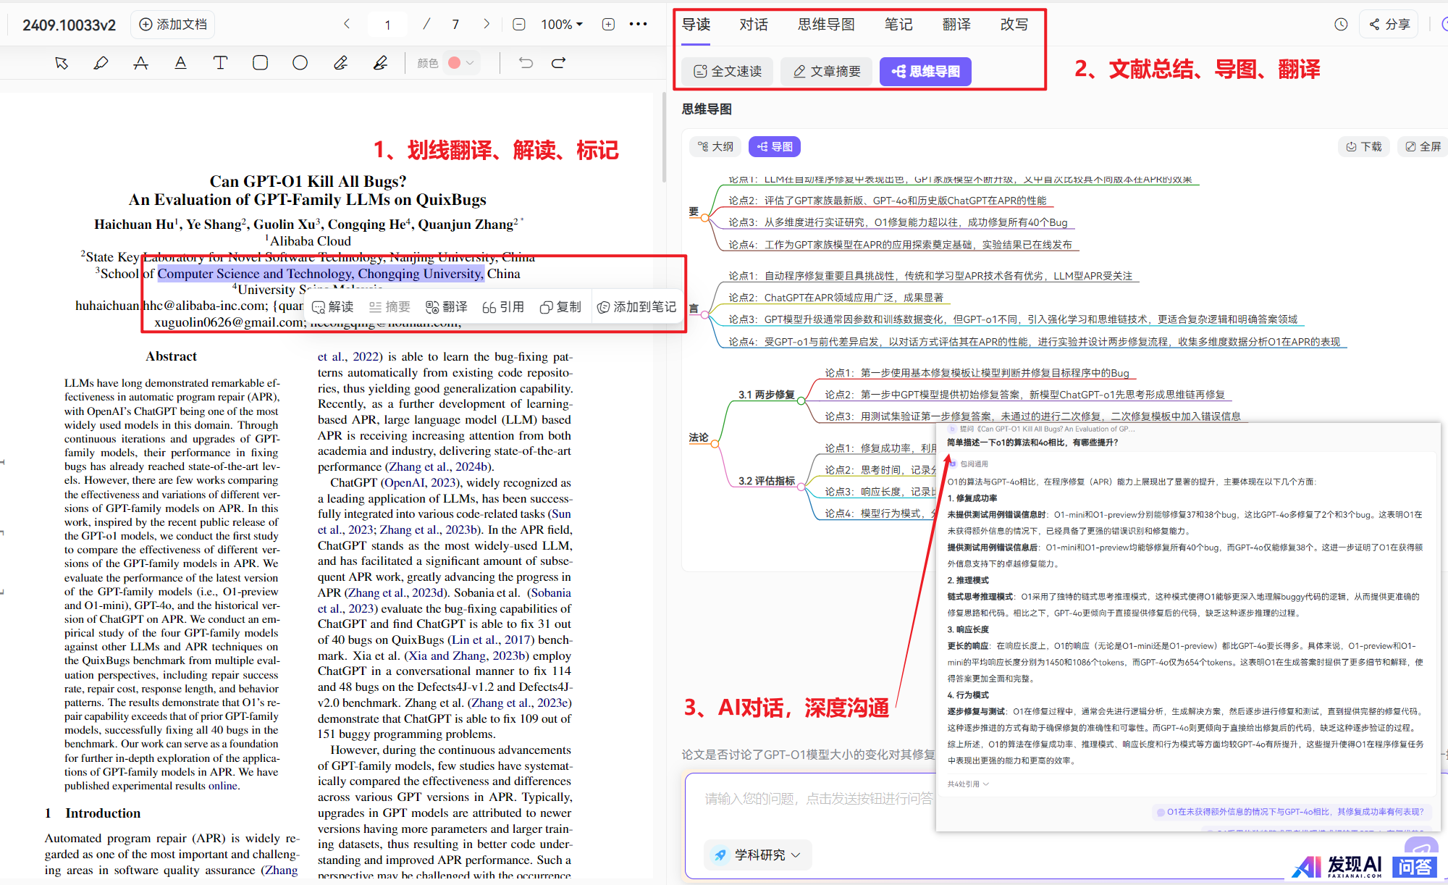Open the 100% zoom level dropdown

coord(562,25)
